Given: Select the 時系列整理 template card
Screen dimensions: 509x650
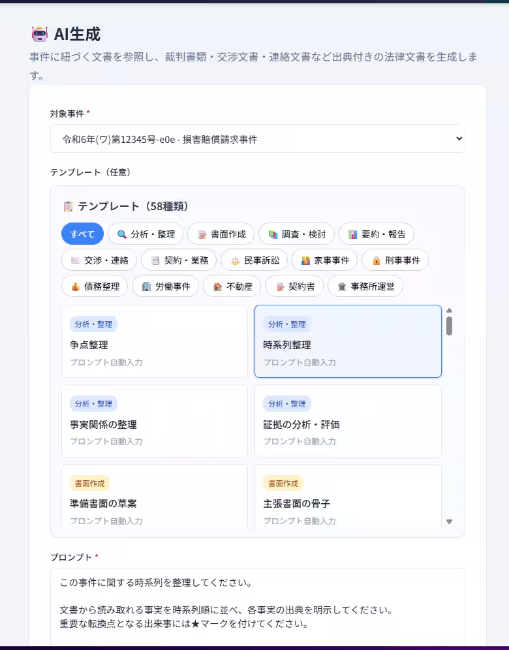Looking at the screenshot, I should click(347, 341).
